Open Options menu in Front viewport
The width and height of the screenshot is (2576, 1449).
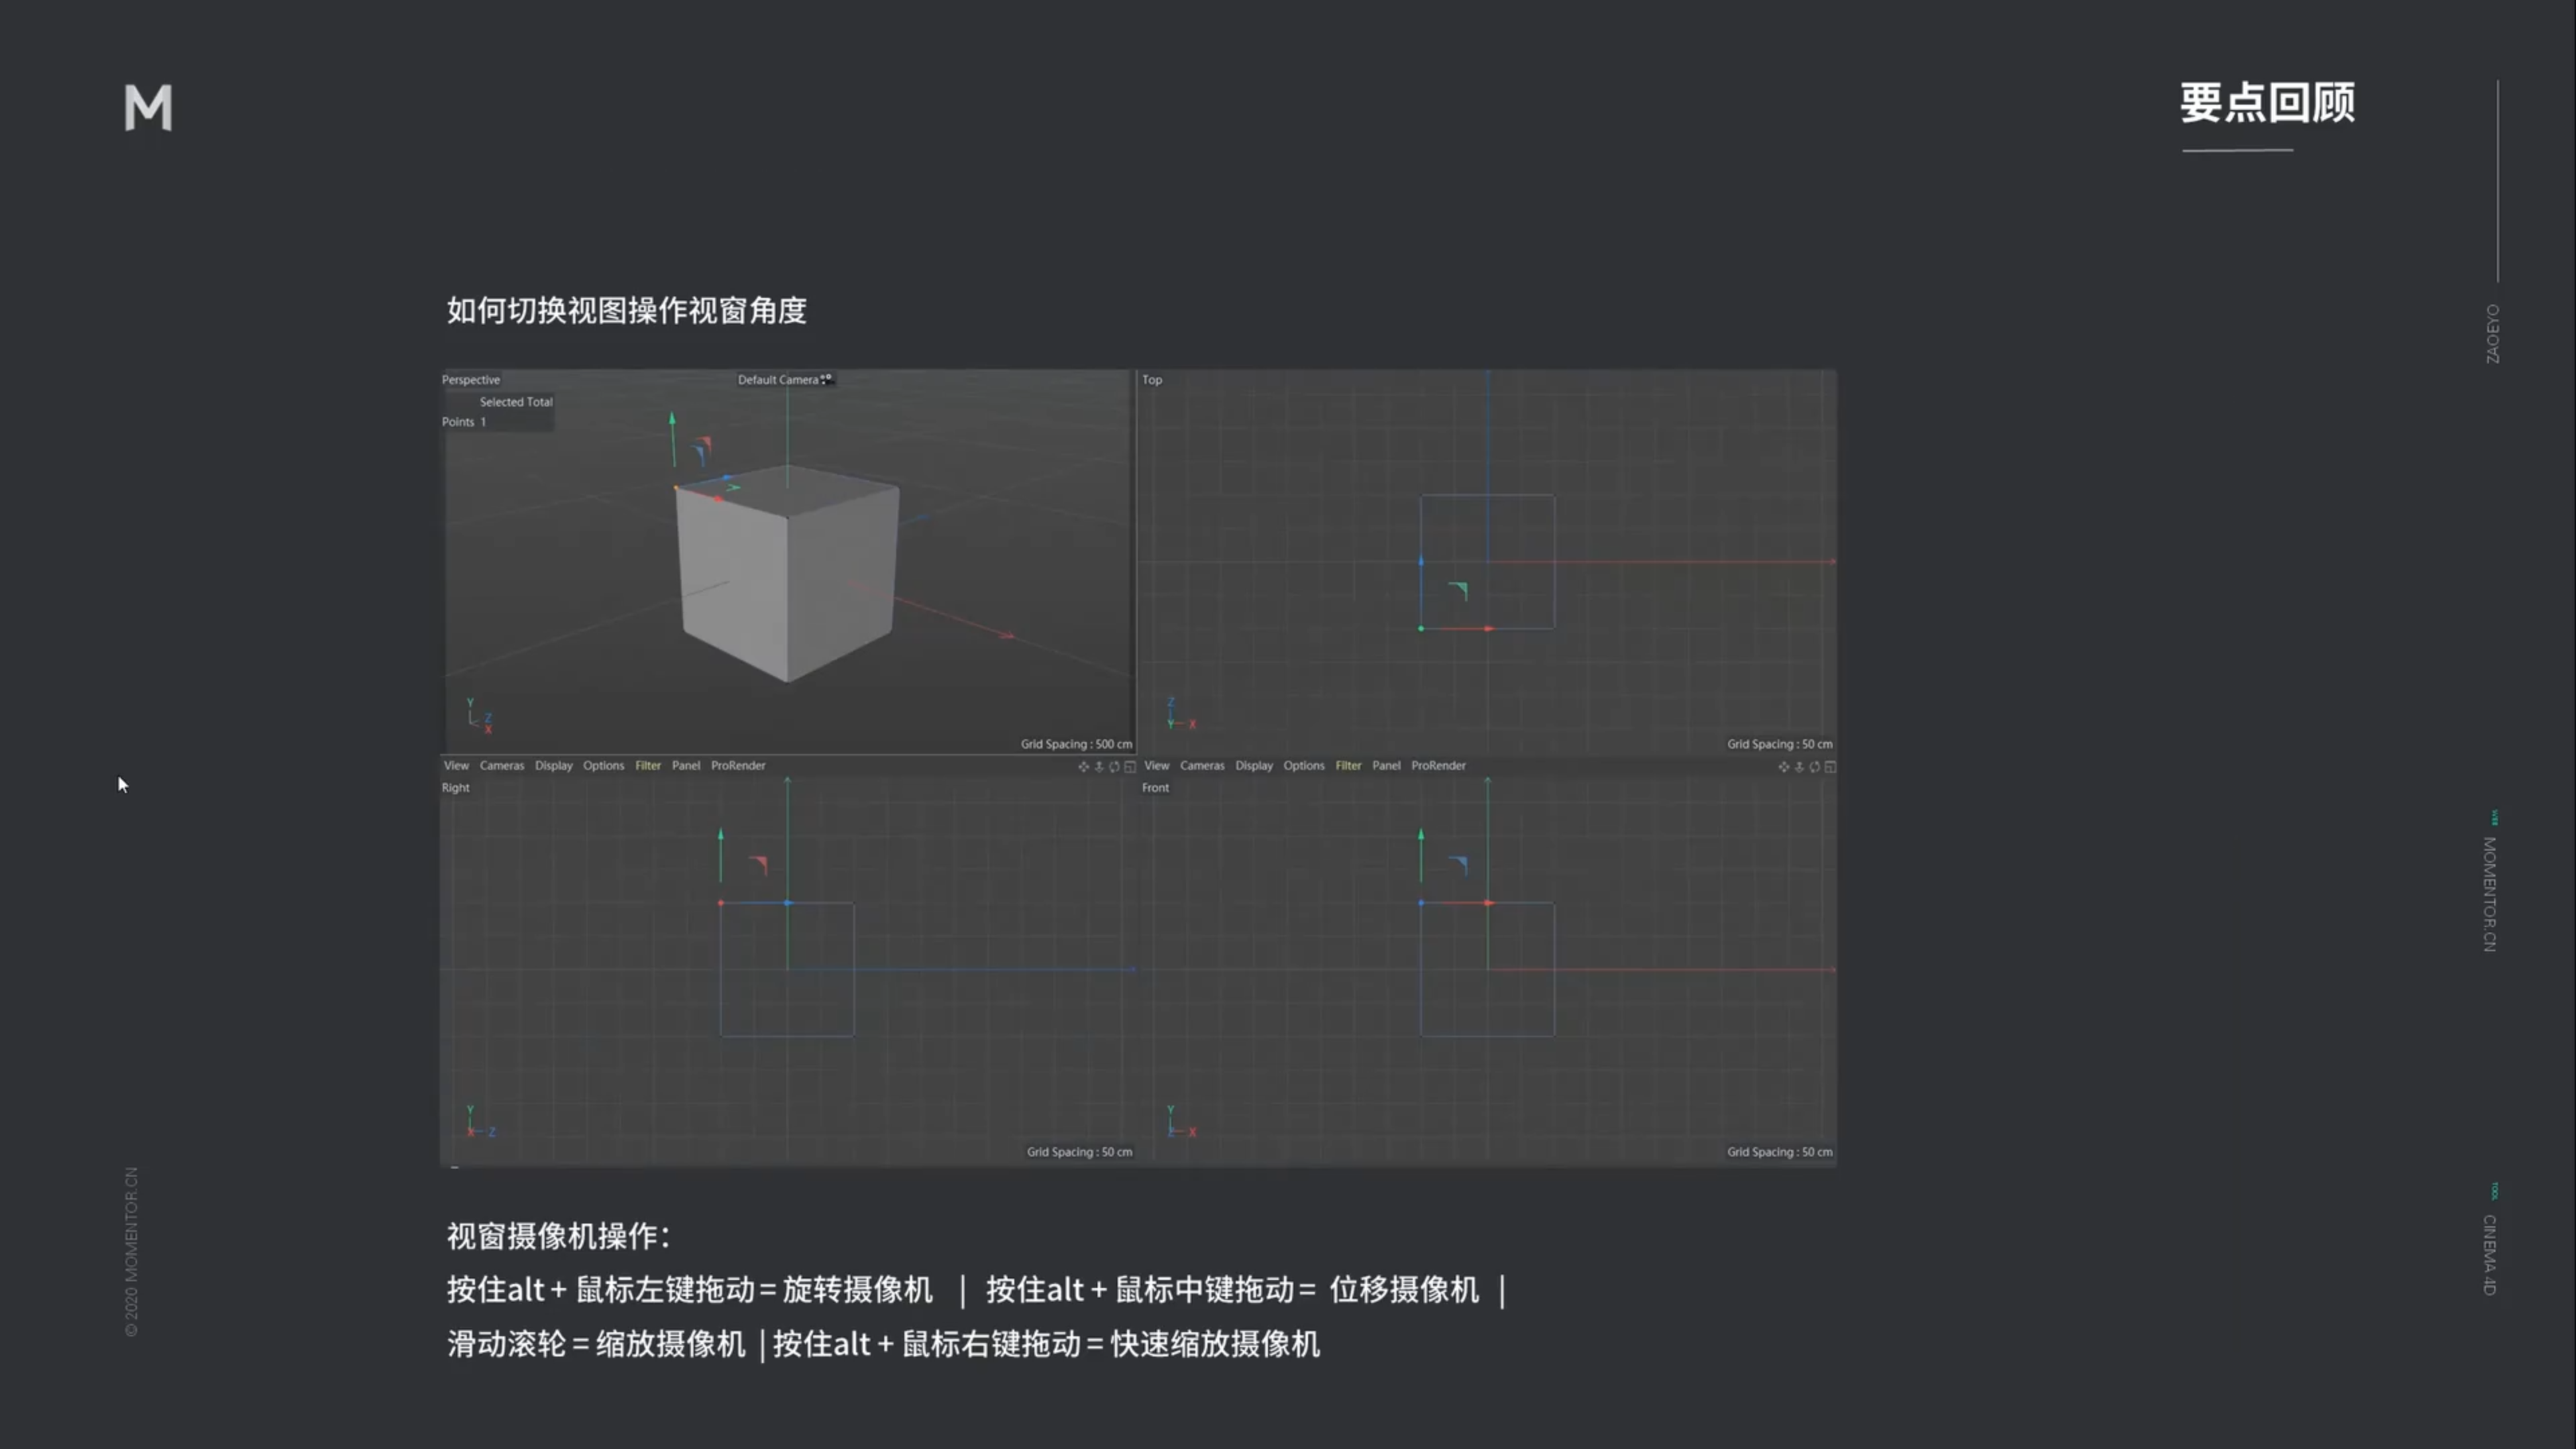pos(1303,766)
